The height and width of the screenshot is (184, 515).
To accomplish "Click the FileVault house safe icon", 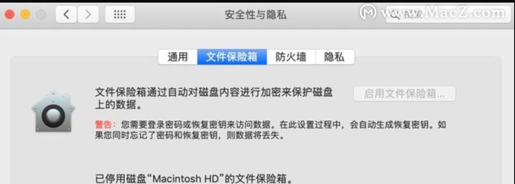I will (53, 112).
